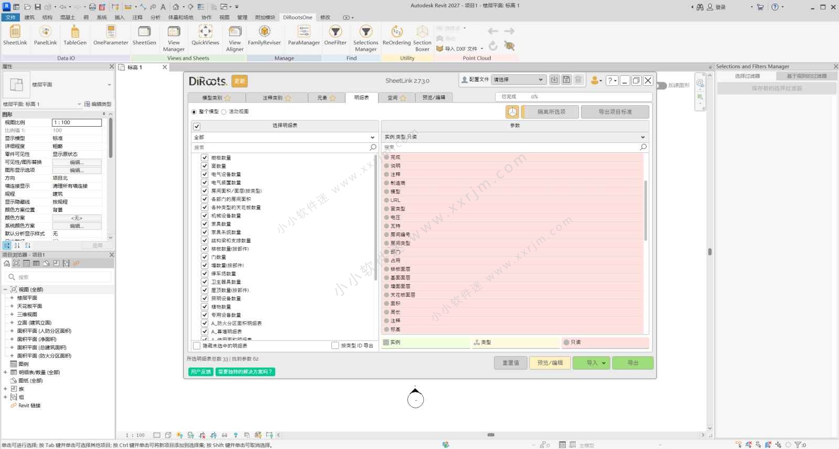Image resolution: width=839 pixels, height=449 pixels.
Task: Open ParaManager tool
Action: (x=304, y=36)
